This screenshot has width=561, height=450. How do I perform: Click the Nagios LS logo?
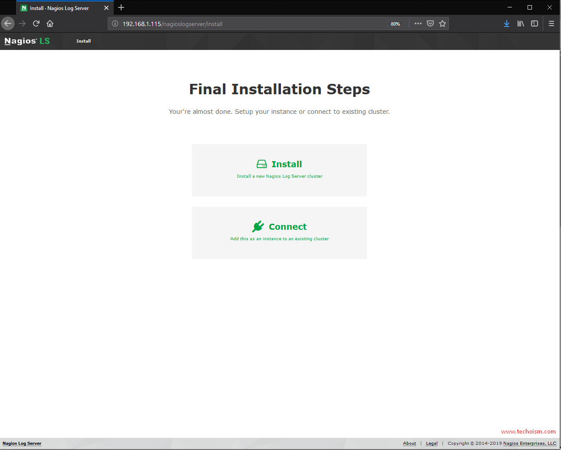point(27,41)
